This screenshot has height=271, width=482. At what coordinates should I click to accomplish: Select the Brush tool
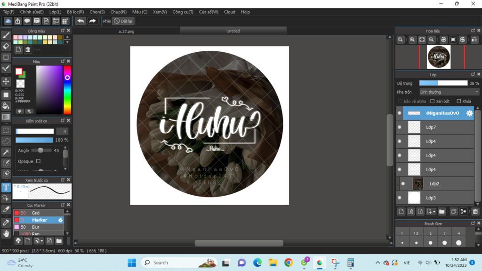click(x=6, y=35)
